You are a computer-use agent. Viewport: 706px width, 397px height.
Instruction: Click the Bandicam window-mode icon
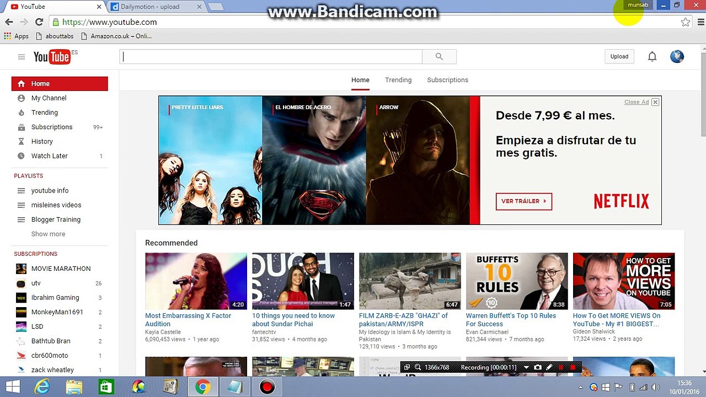coord(407,367)
